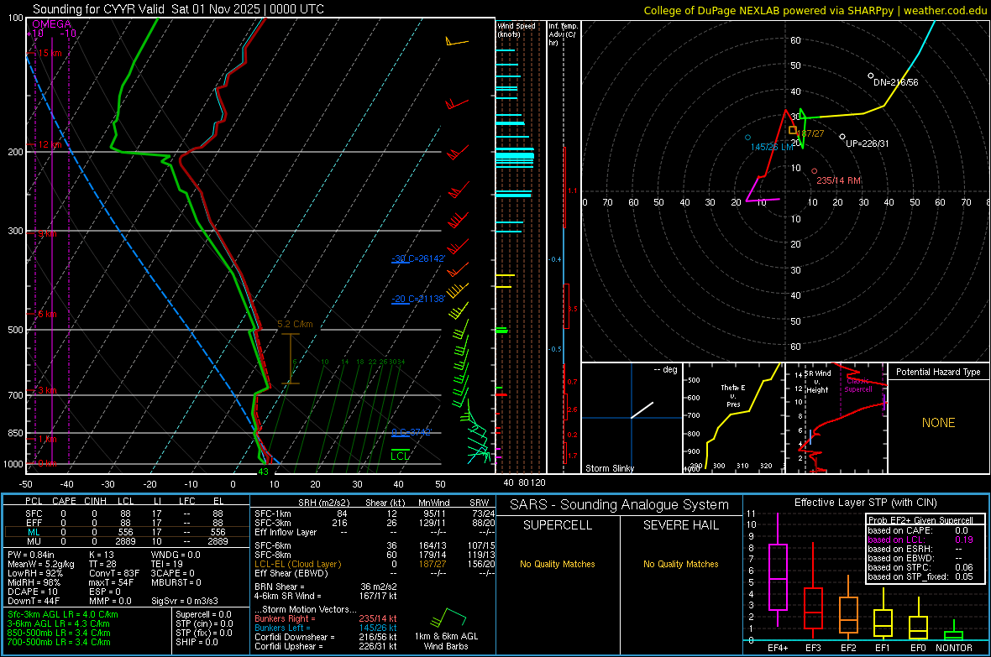Click the '6 km' height marker

[x=47, y=314]
